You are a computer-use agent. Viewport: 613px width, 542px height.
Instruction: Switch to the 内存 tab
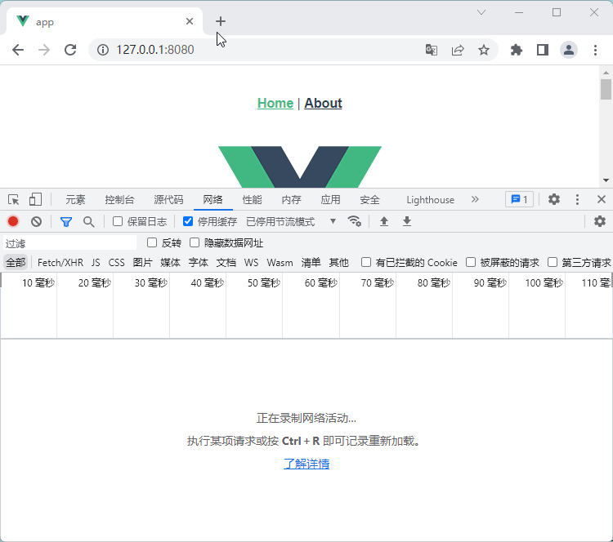291,200
